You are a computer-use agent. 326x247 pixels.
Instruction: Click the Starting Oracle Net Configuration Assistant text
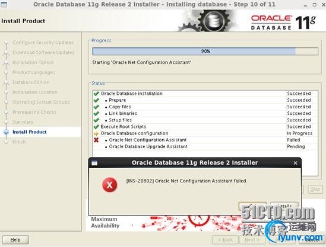[141, 62]
